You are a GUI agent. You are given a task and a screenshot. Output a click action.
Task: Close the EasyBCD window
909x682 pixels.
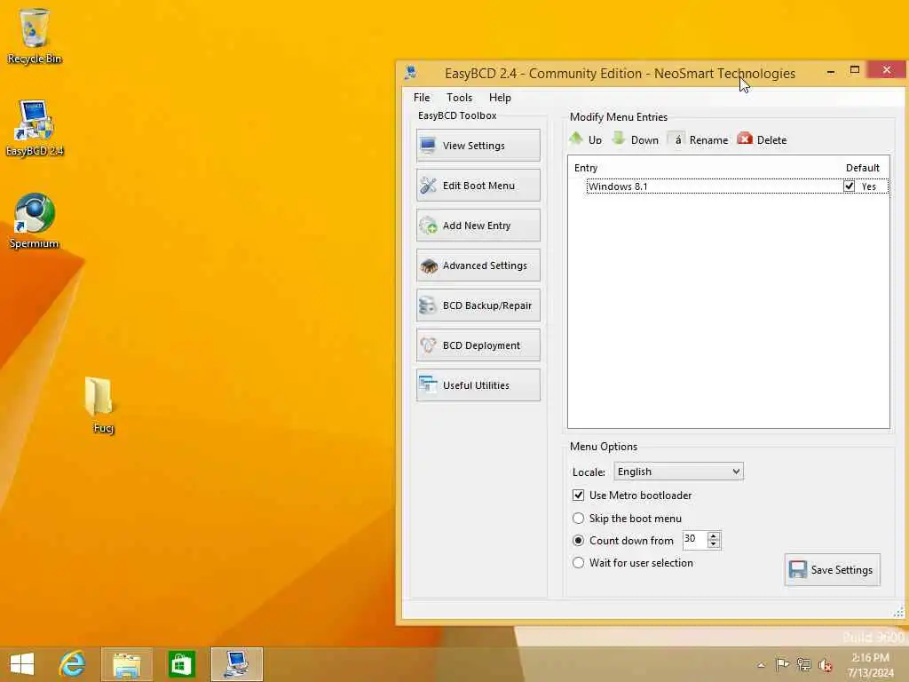887,69
